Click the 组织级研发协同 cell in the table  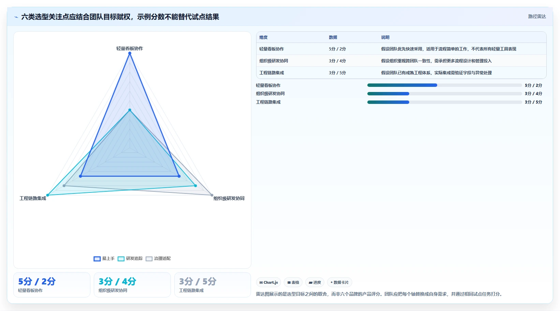(x=274, y=61)
